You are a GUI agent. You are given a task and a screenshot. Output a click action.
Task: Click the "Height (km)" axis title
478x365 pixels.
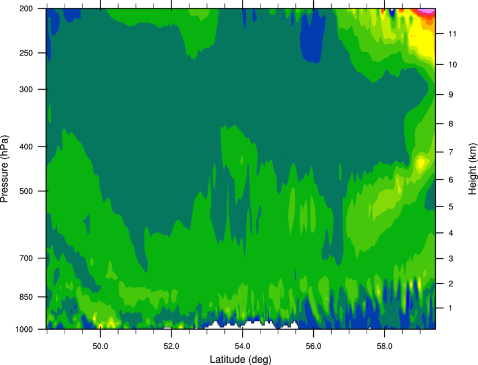pyautogui.click(x=472, y=168)
